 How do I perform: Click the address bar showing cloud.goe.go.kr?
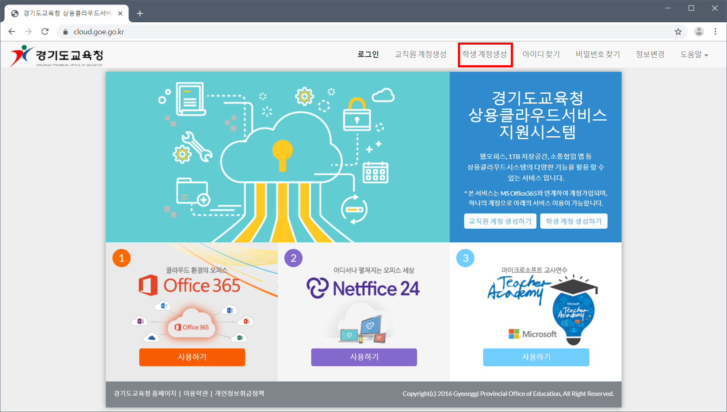point(372,32)
